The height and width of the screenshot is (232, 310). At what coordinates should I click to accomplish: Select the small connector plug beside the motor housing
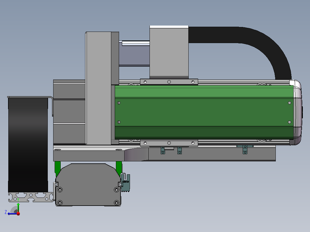tap(125, 183)
